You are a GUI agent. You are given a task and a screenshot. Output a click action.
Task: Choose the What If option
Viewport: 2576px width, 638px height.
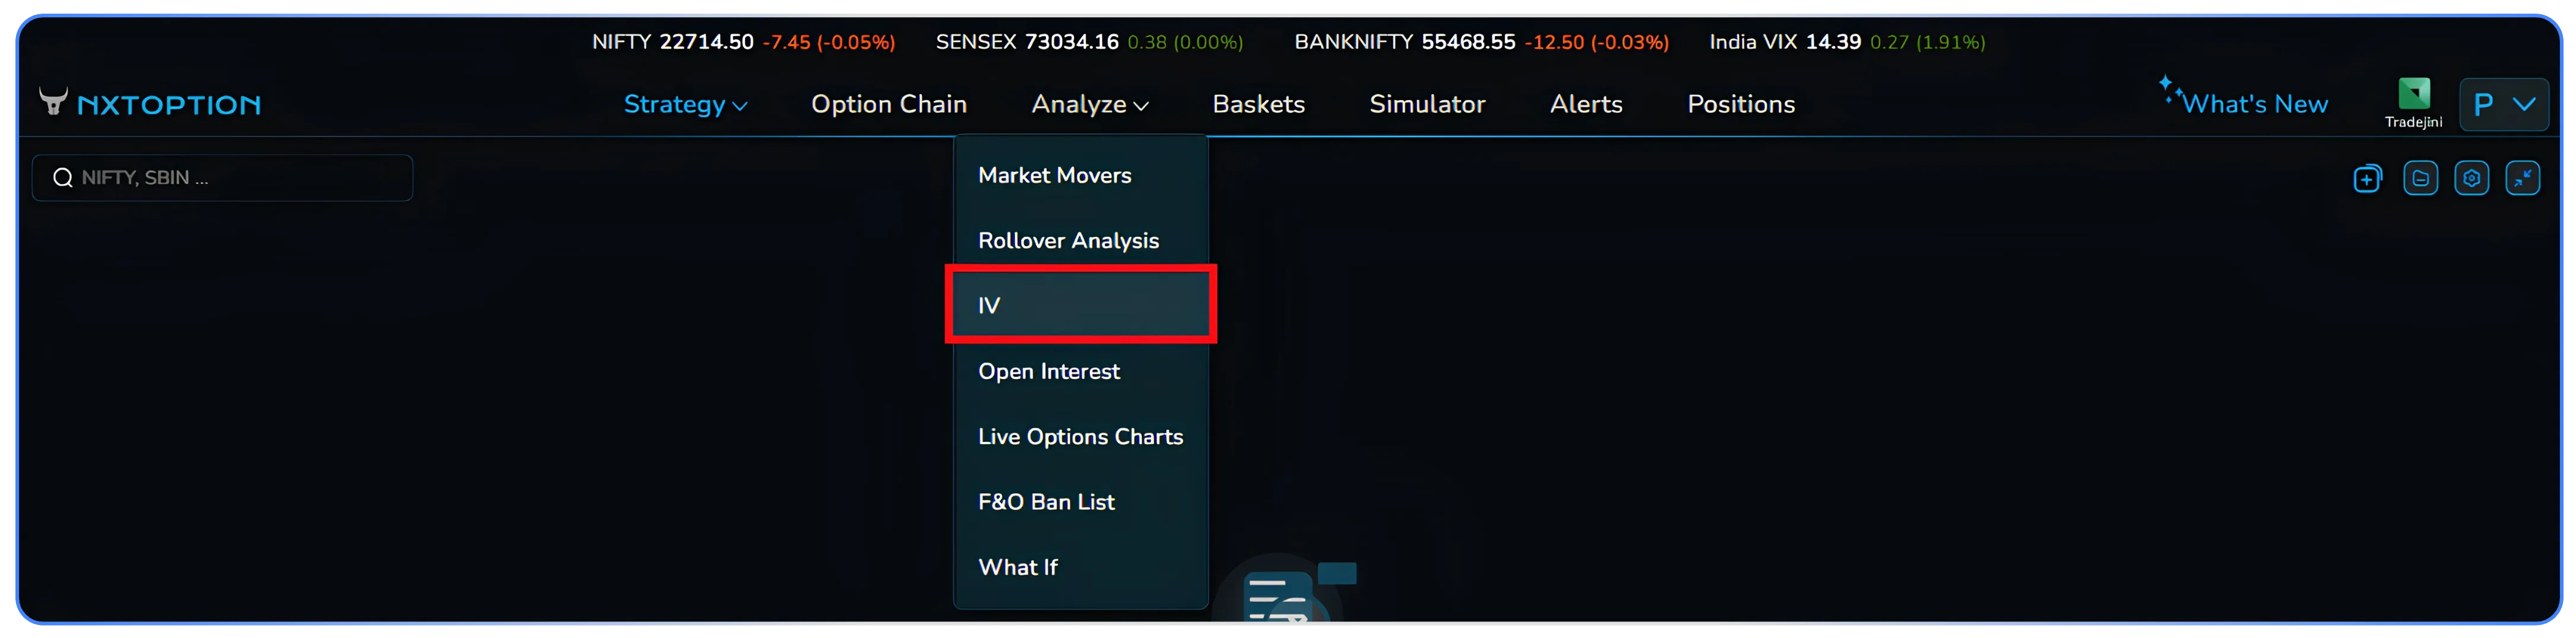[x=1080, y=567]
